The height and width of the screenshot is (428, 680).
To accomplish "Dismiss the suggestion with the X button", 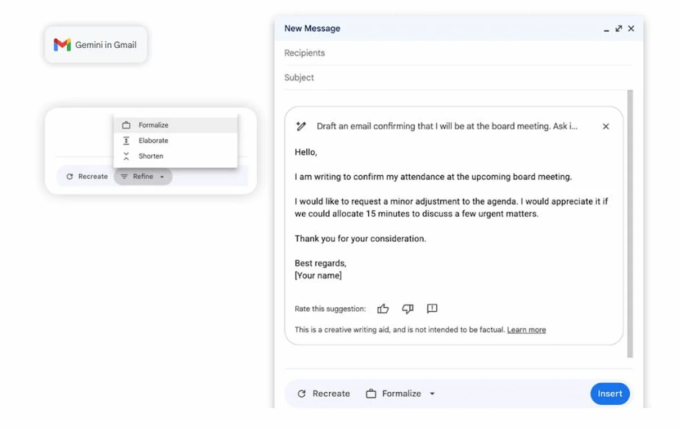I will [606, 126].
